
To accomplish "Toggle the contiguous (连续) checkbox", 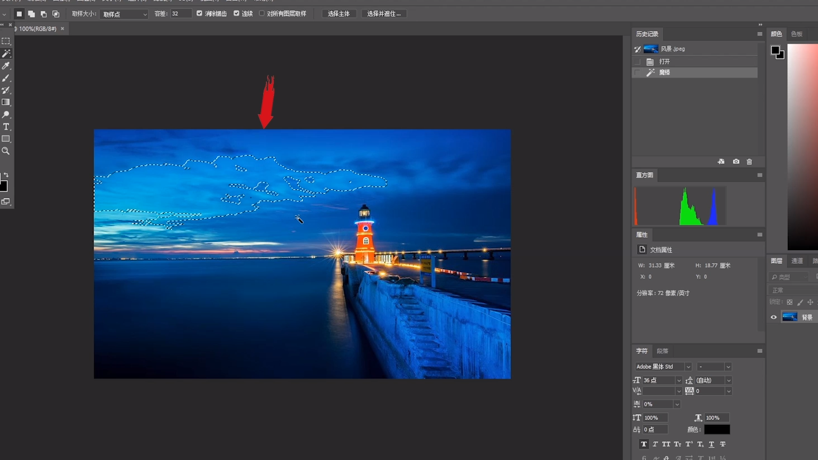I will 236,13.
